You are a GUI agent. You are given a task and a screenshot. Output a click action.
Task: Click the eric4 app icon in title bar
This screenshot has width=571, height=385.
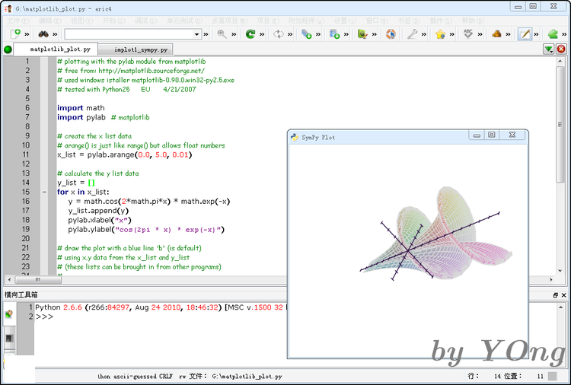coord(8,8)
